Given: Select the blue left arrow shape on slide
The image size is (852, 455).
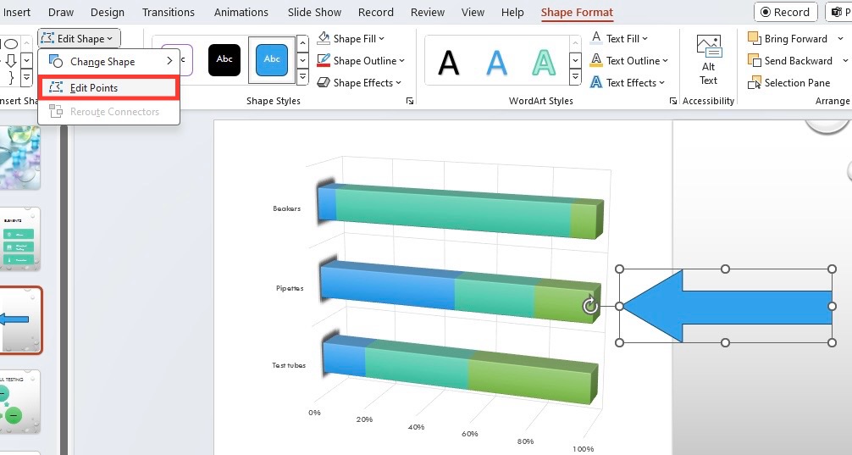Looking at the screenshot, I should [727, 306].
